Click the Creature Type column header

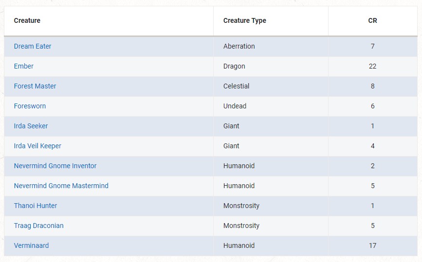244,20
